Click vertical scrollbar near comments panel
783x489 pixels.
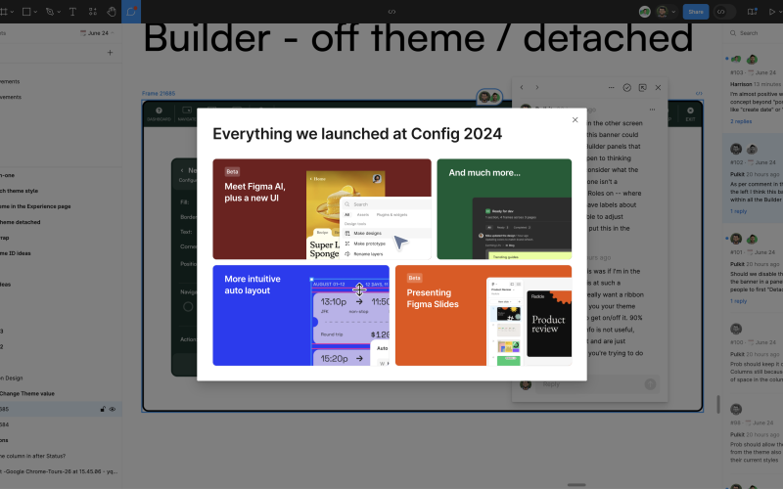pyautogui.click(x=718, y=404)
